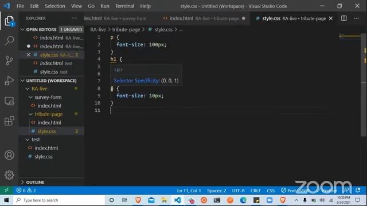The width and height of the screenshot is (367, 206).
Task: Open the Explorer view in activity bar
Action: (x=9, y=21)
